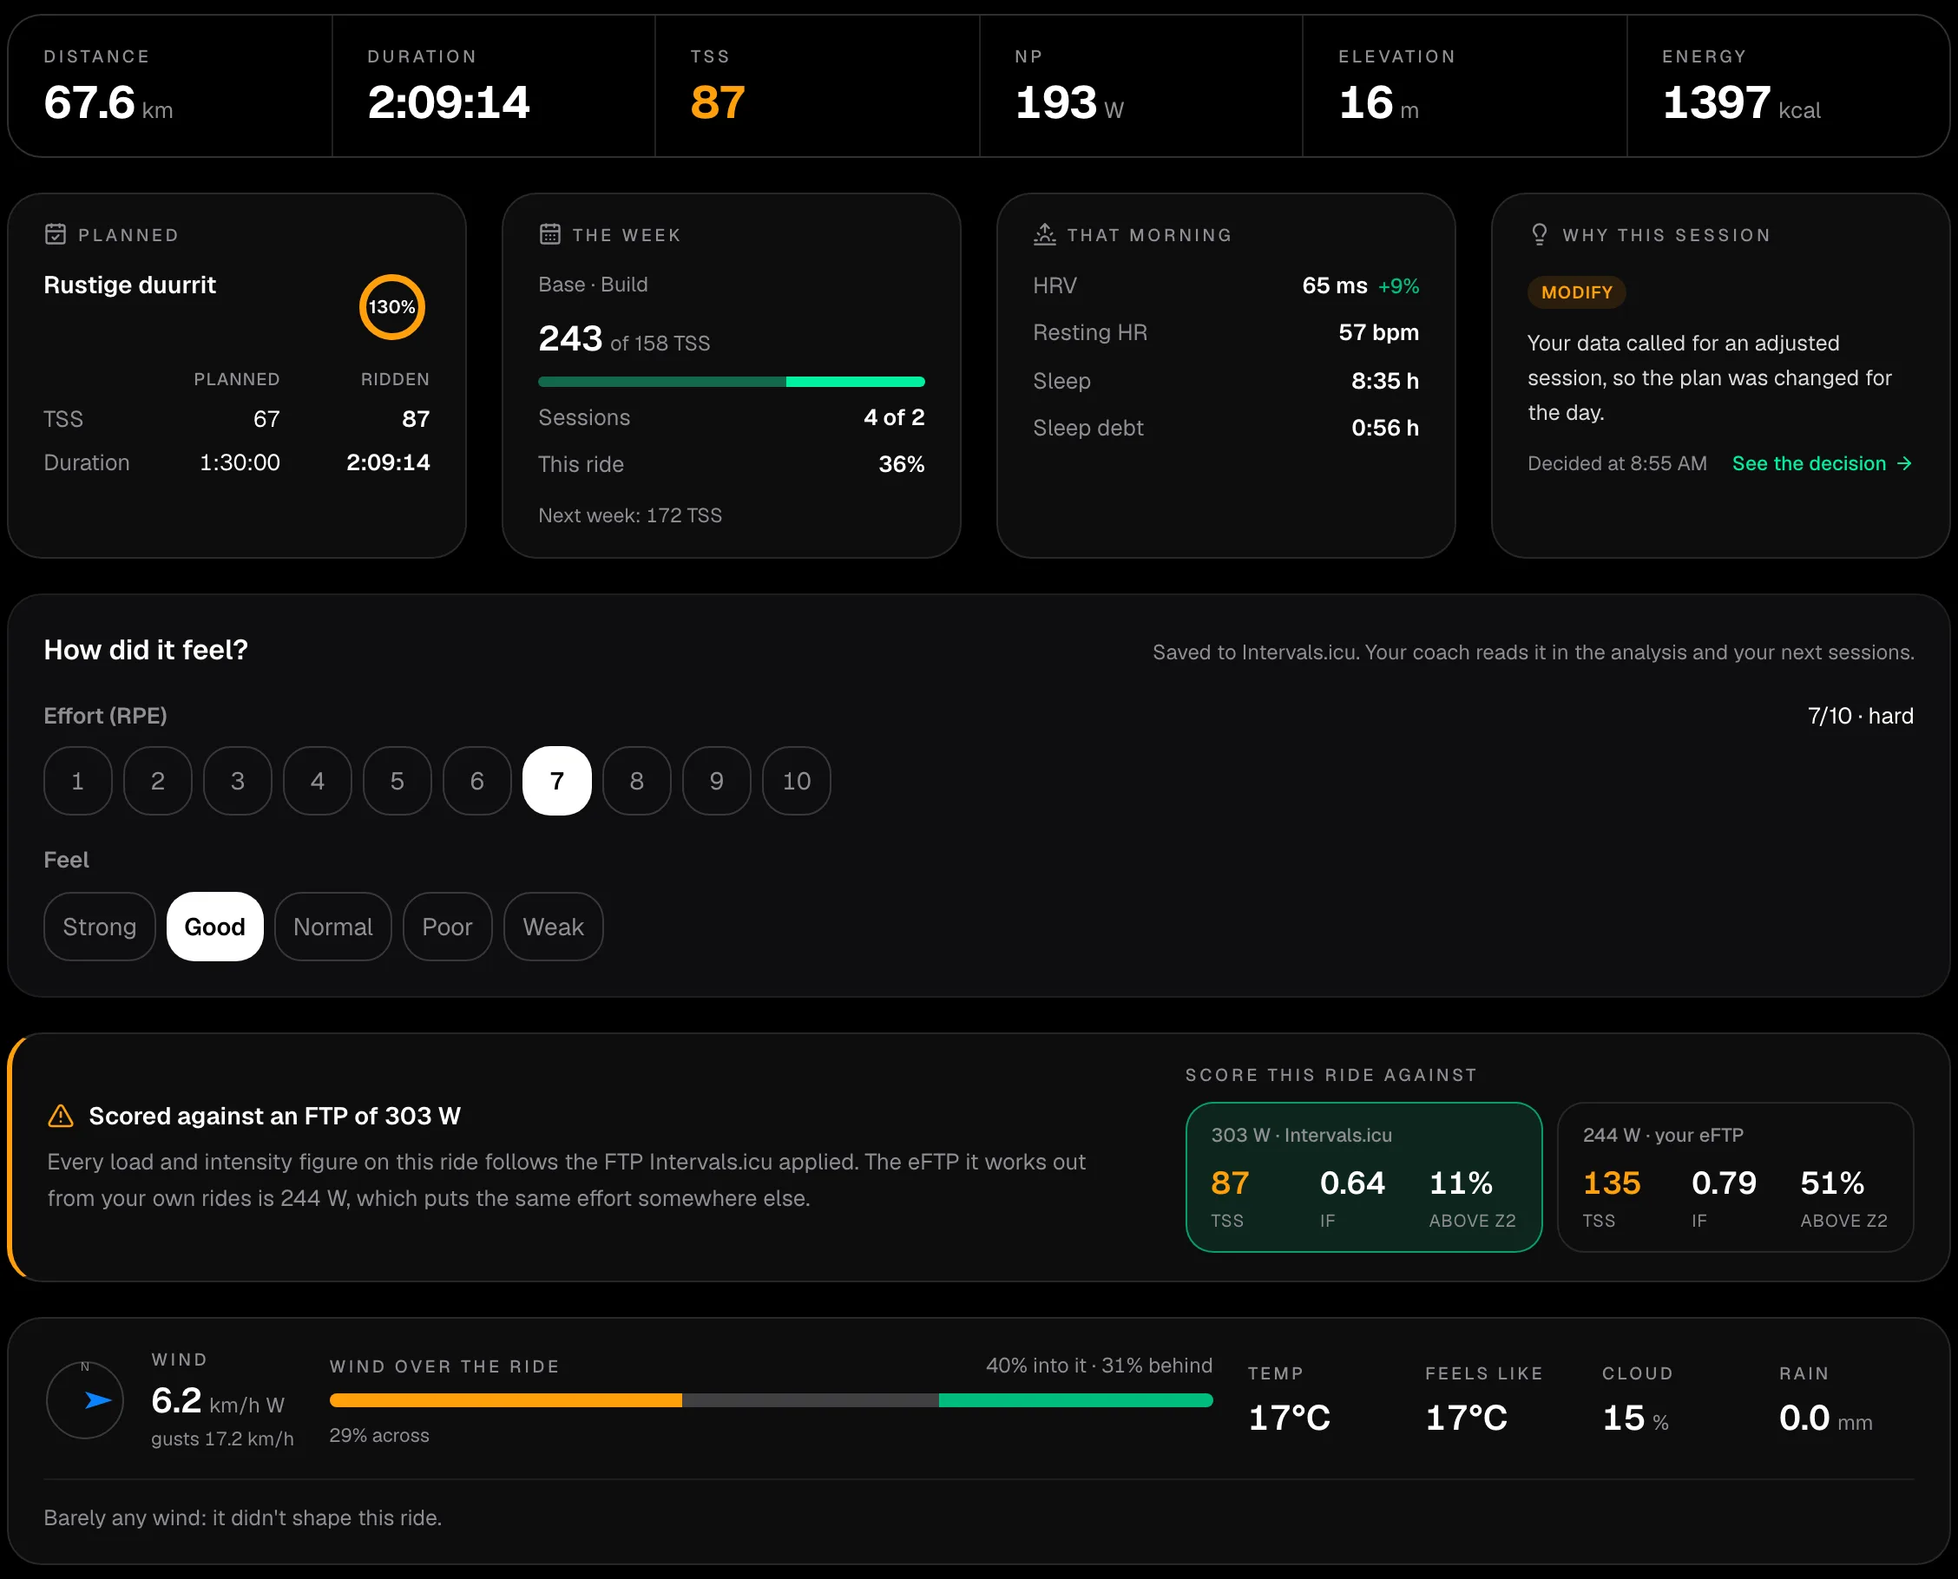Image resolution: width=1958 pixels, height=1579 pixels.
Task: Click Scored against an FTP of 303 W heading
Action: pyautogui.click(x=275, y=1116)
